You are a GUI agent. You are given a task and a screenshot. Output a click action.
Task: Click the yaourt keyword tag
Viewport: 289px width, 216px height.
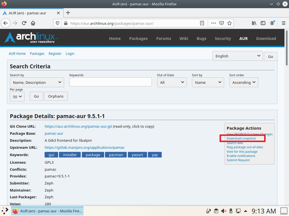(137, 155)
